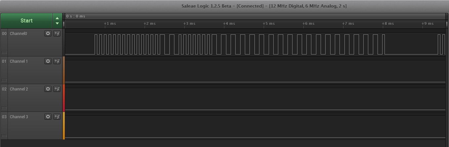This screenshot has height=147, width=449.
Task: Open Channel 3 settings gear
Action: [48, 117]
